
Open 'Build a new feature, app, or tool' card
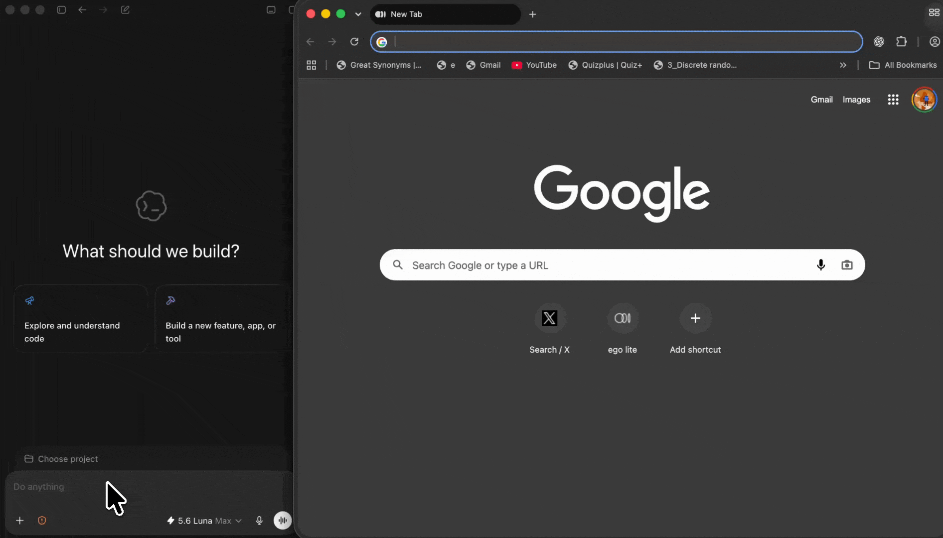222,319
